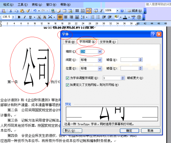The image size is (171, 143).
Task: Select the 字符间距 tab
Action: coord(87,42)
